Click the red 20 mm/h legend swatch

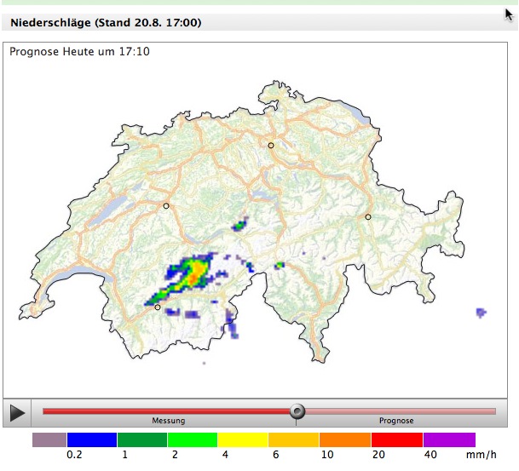tap(397, 439)
